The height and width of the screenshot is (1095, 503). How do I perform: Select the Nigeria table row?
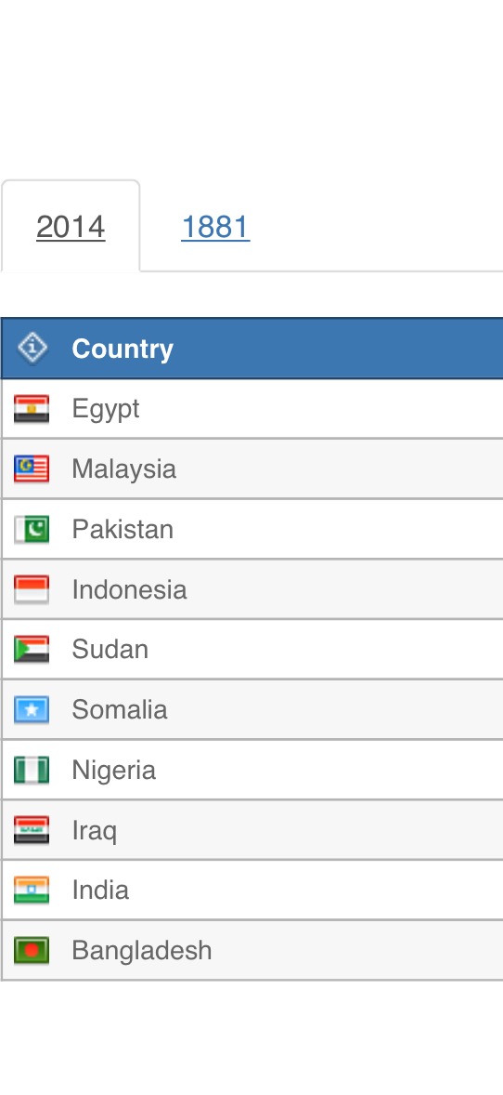[251, 771]
